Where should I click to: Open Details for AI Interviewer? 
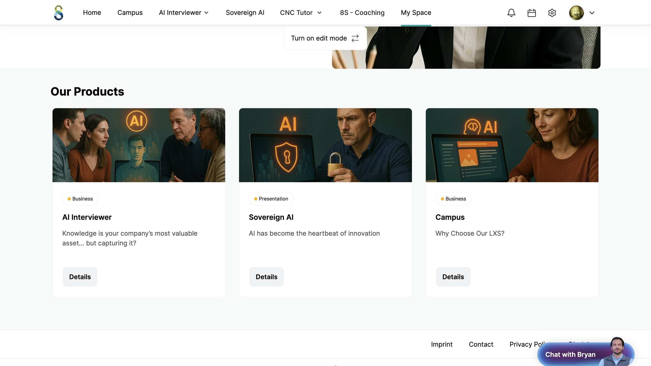[80, 277]
